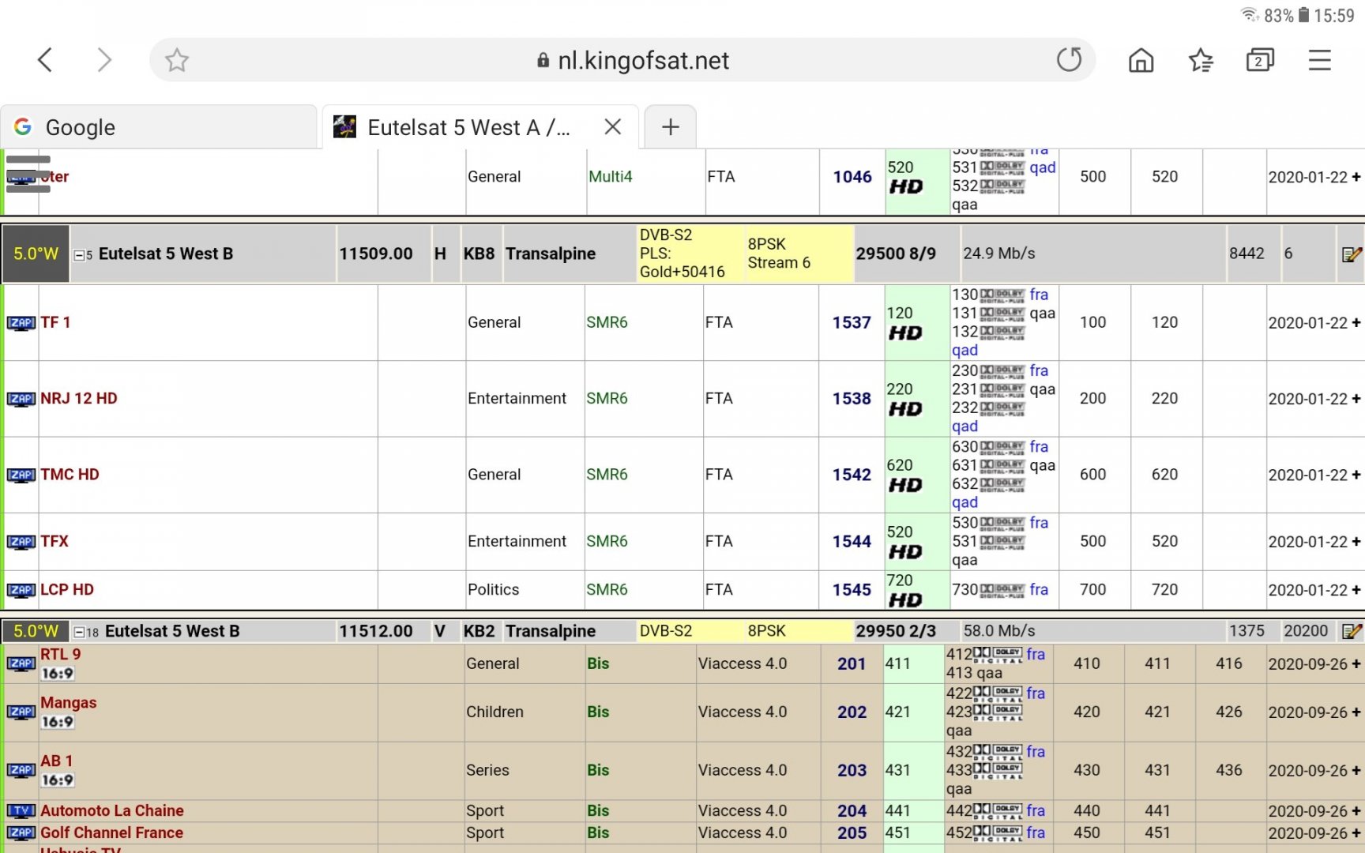Expand the + details after TF 1's update date
The width and height of the screenshot is (1365, 853).
click(x=1356, y=322)
